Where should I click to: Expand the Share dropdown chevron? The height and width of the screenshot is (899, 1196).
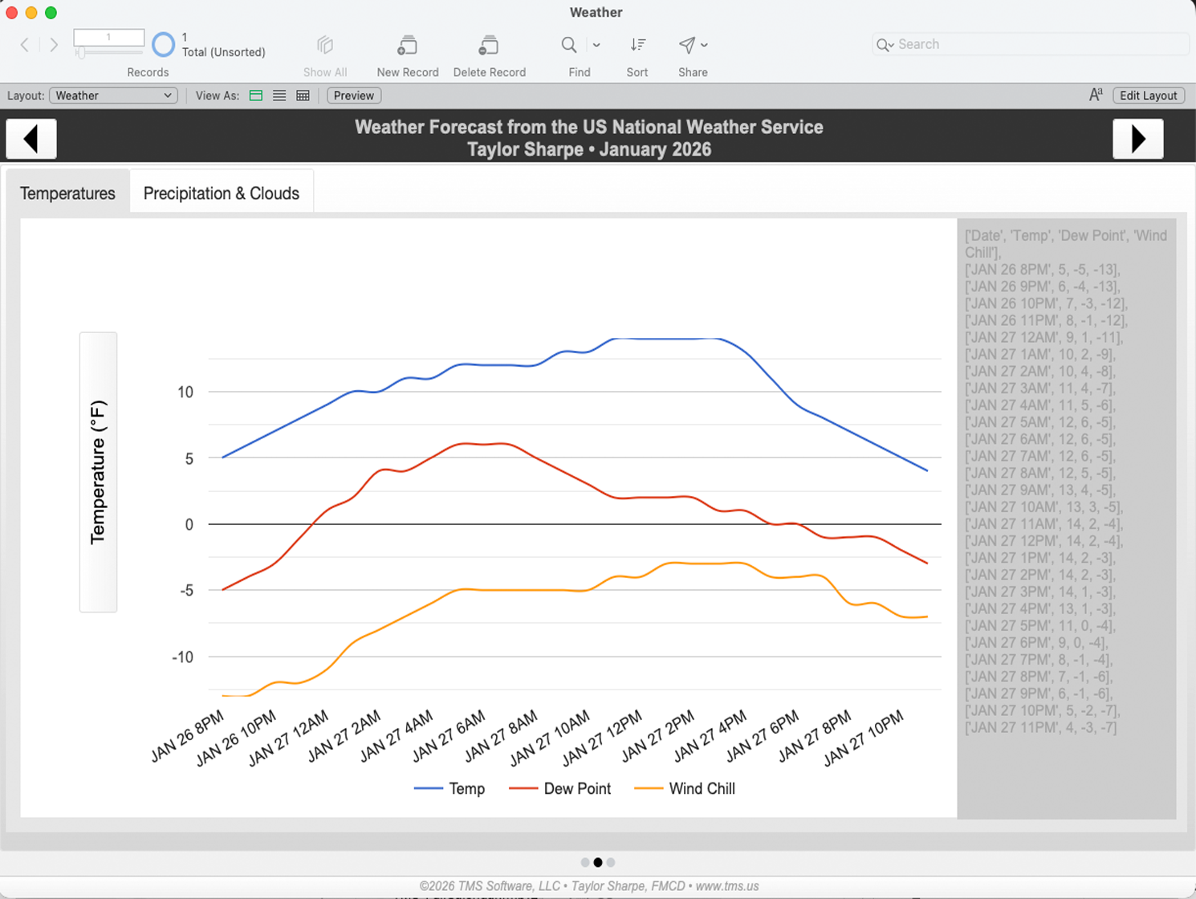pyautogui.click(x=704, y=45)
